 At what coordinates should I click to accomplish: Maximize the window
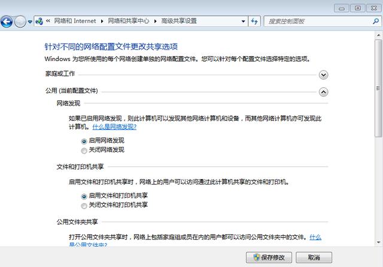358,8
